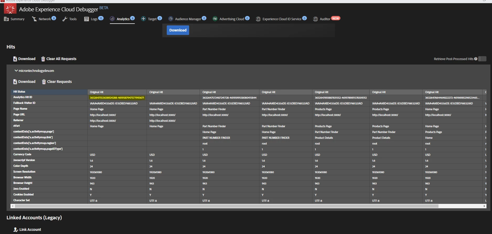Click the scrollbar left arrow
Screen dimensions: 492x234
(x=13, y=206)
